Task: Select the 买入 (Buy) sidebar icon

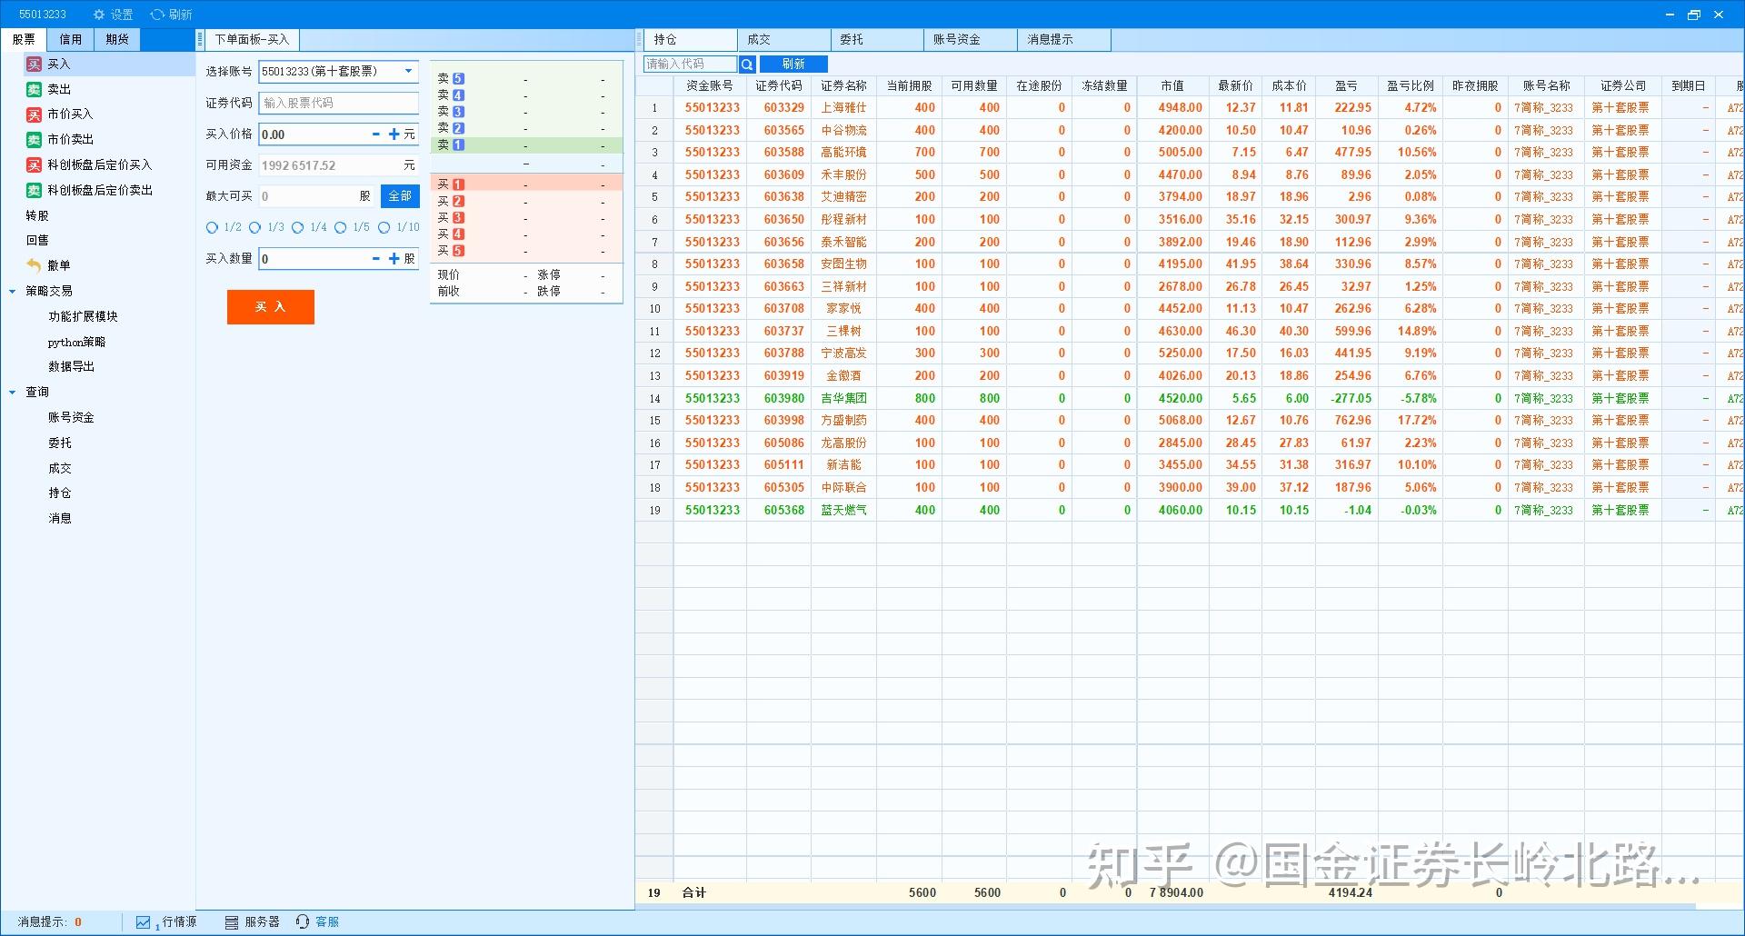Action: coord(33,64)
